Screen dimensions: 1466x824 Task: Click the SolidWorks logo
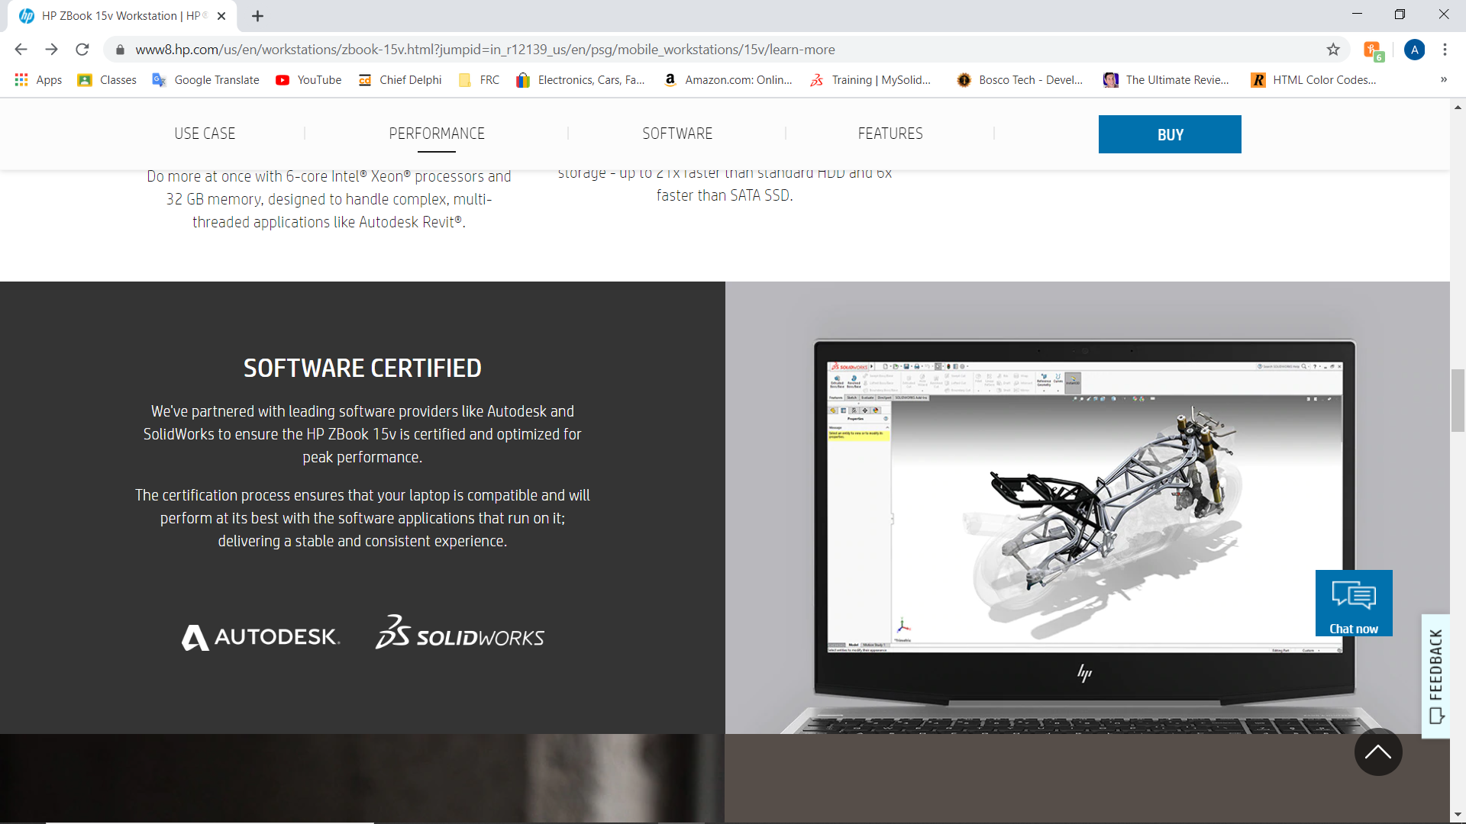pos(460,632)
